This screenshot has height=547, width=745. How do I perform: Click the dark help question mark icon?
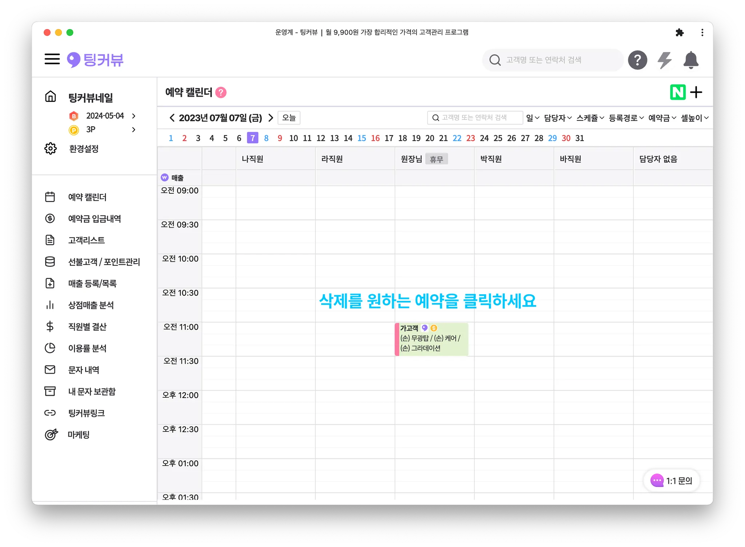(x=637, y=60)
